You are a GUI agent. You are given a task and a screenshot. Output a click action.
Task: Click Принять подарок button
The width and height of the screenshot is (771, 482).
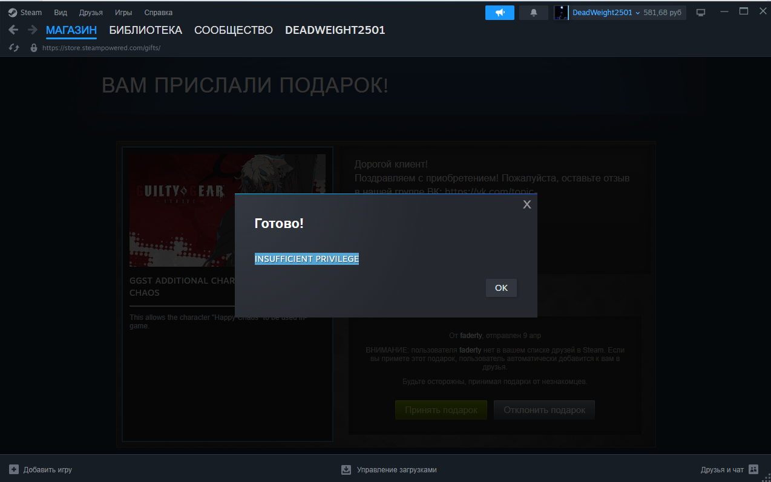(441, 410)
